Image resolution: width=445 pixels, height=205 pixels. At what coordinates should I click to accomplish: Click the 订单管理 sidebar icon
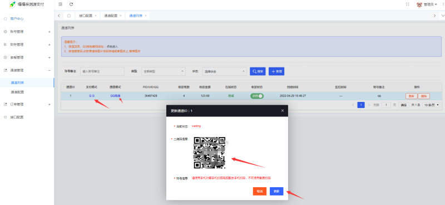pyautogui.click(x=5, y=104)
